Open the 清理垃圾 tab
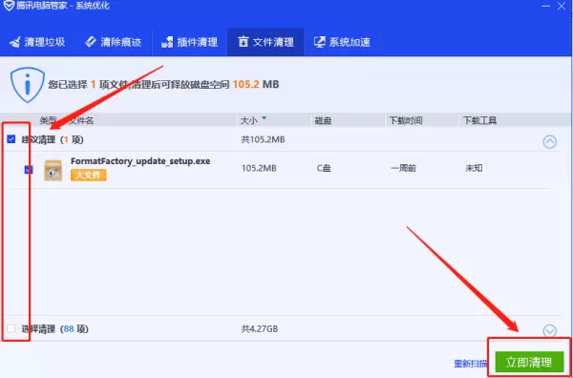 pos(37,42)
